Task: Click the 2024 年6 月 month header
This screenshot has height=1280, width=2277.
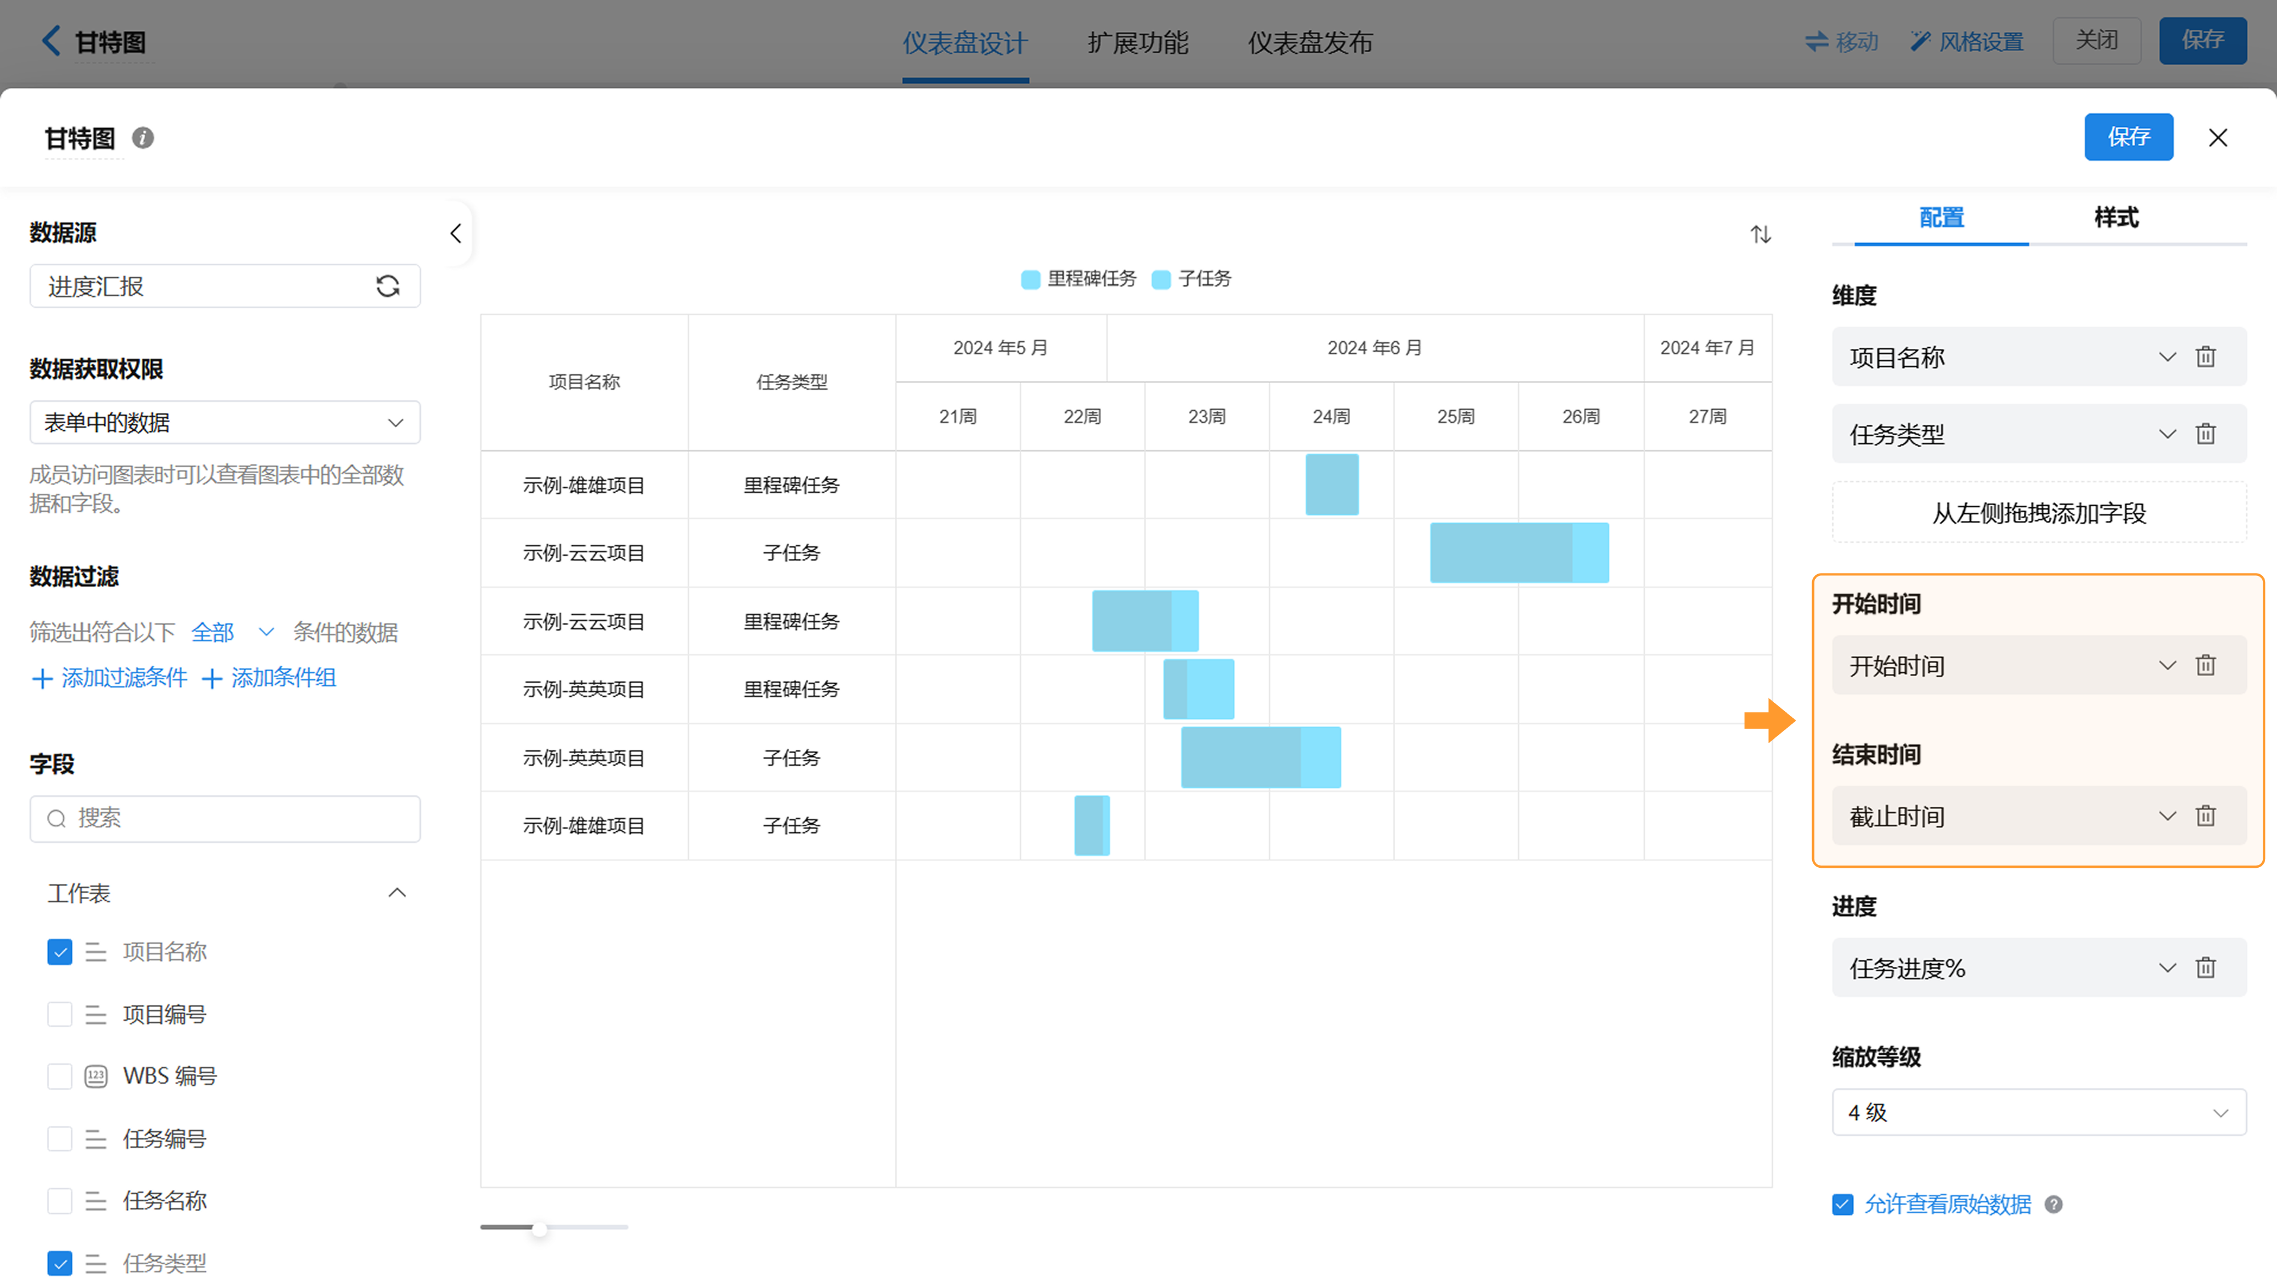Action: click(x=1375, y=348)
